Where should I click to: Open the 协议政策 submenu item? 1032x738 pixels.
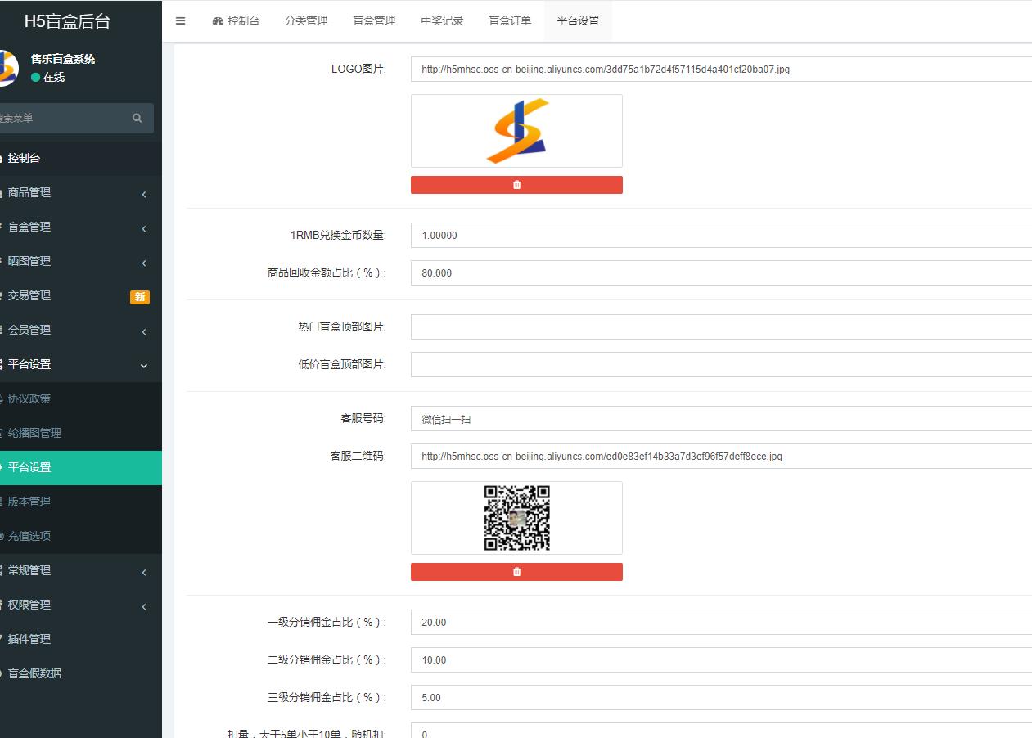tap(81, 399)
